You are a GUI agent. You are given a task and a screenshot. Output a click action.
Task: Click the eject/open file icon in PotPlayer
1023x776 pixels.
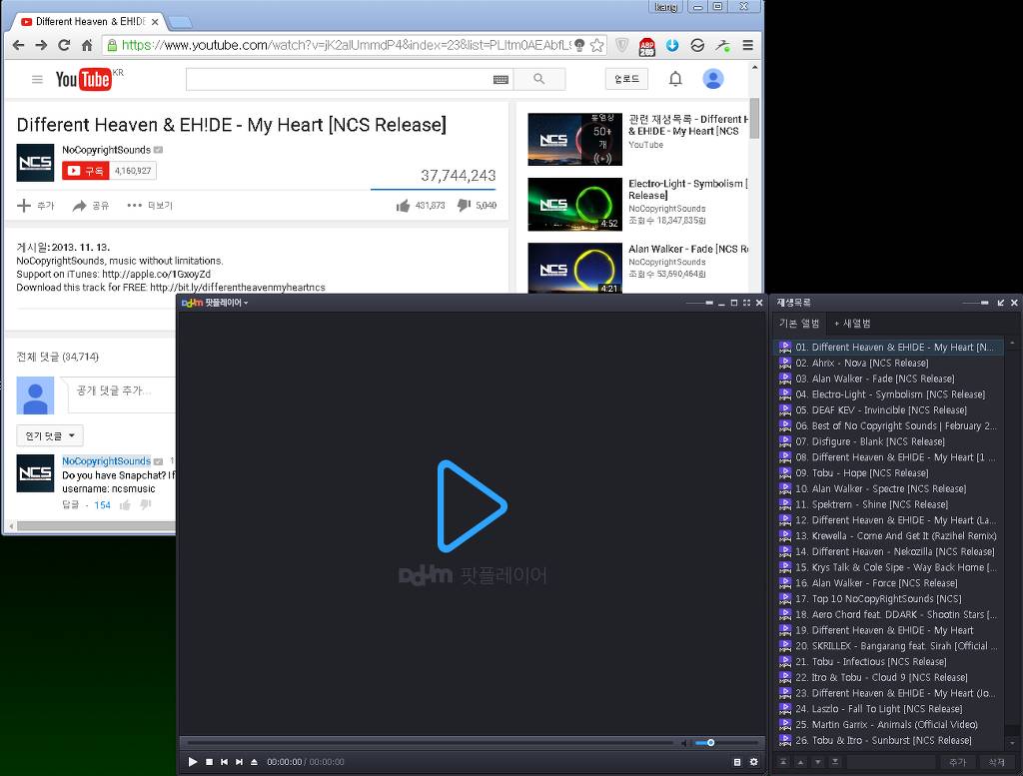[254, 762]
